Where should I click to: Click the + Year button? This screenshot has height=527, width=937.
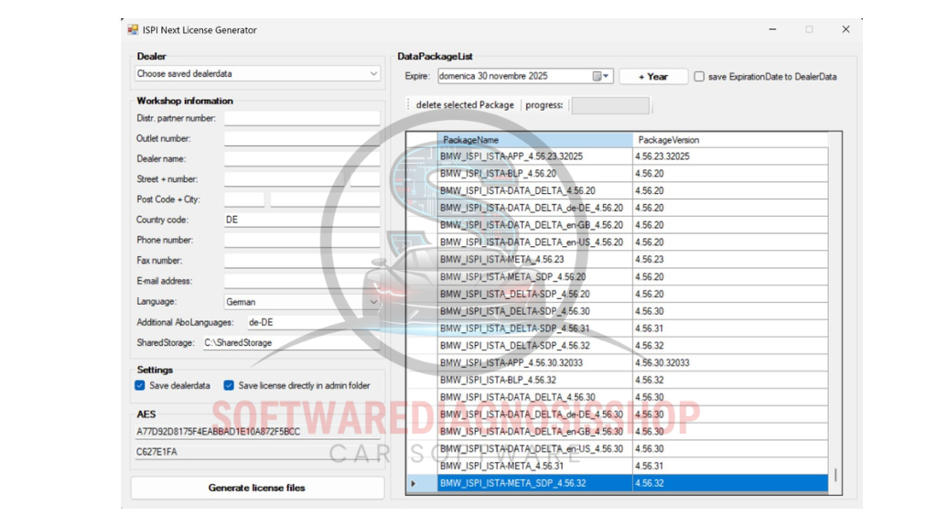(x=652, y=76)
